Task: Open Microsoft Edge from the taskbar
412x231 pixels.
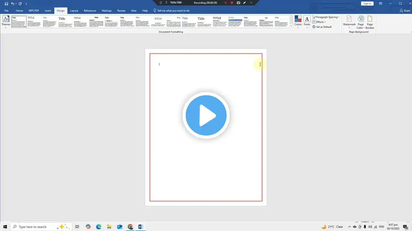Action: [99, 227]
